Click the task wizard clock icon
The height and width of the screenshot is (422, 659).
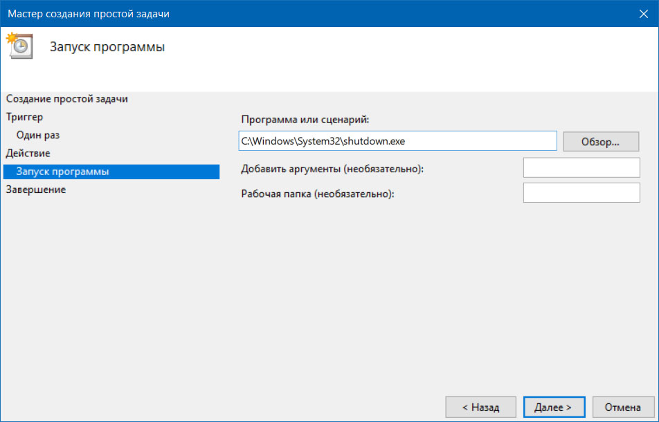coord(19,46)
